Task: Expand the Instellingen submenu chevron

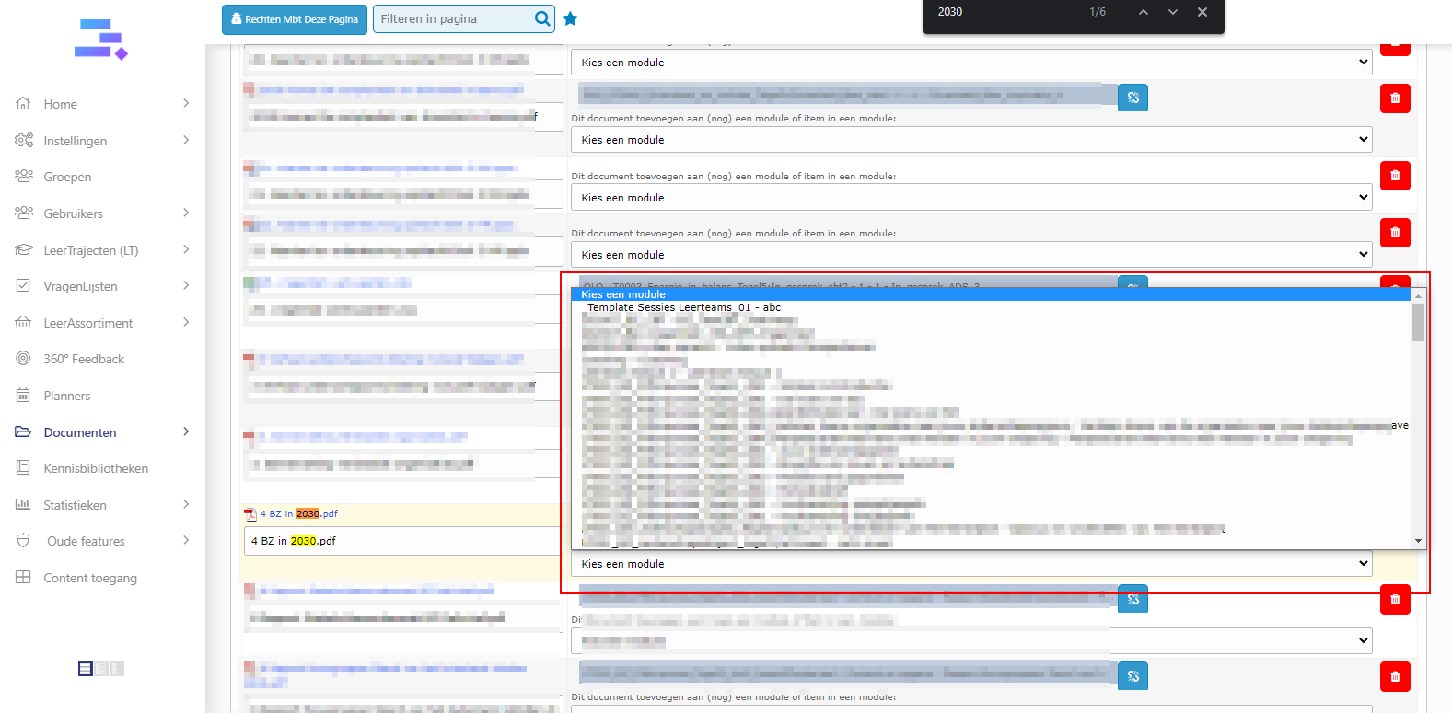Action: [x=186, y=140]
